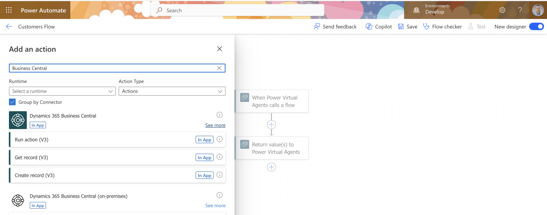The height and width of the screenshot is (215, 547).
Task: Show info for Run action (V3)
Action: [x=220, y=139]
